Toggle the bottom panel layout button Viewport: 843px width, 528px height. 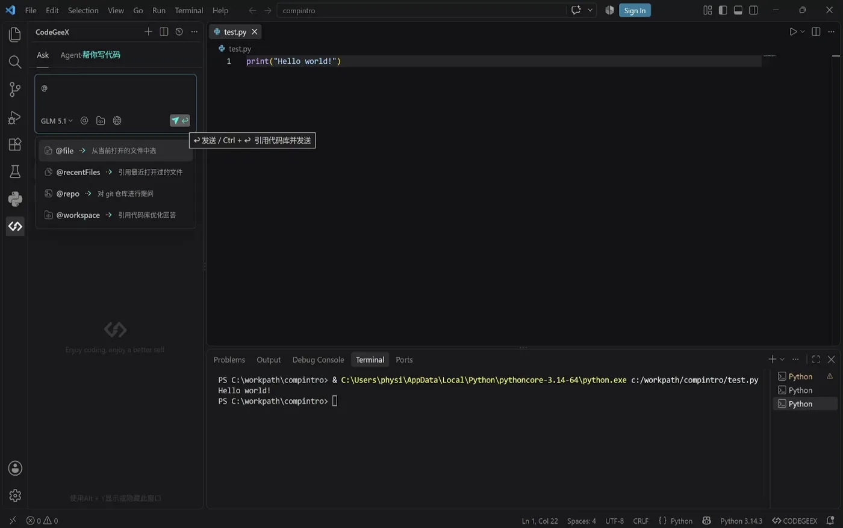pyautogui.click(x=738, y=10)
